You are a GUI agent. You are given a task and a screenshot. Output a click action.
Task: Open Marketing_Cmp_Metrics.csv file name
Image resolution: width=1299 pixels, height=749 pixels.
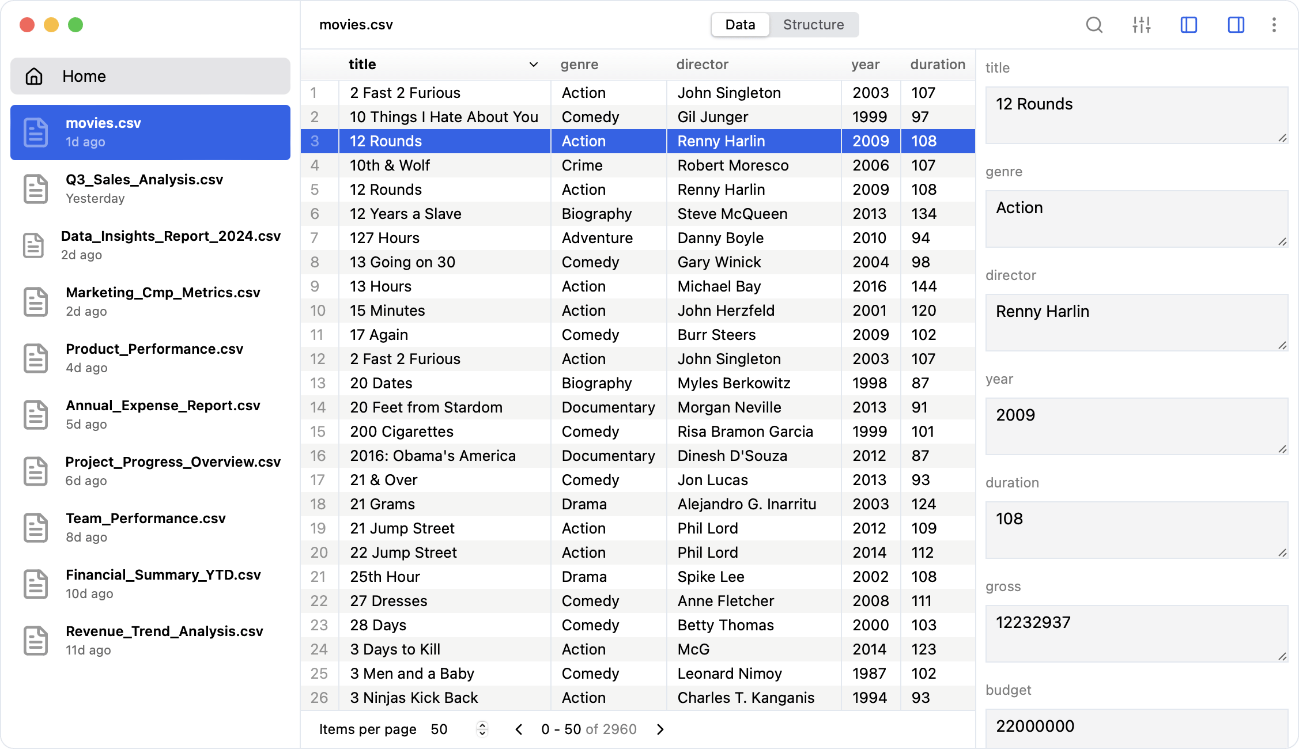163,293
